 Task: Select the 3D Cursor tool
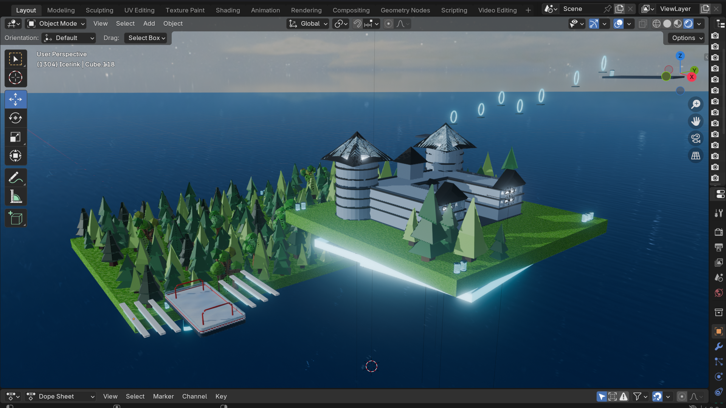pyautogui.click(x=16, y=78)
